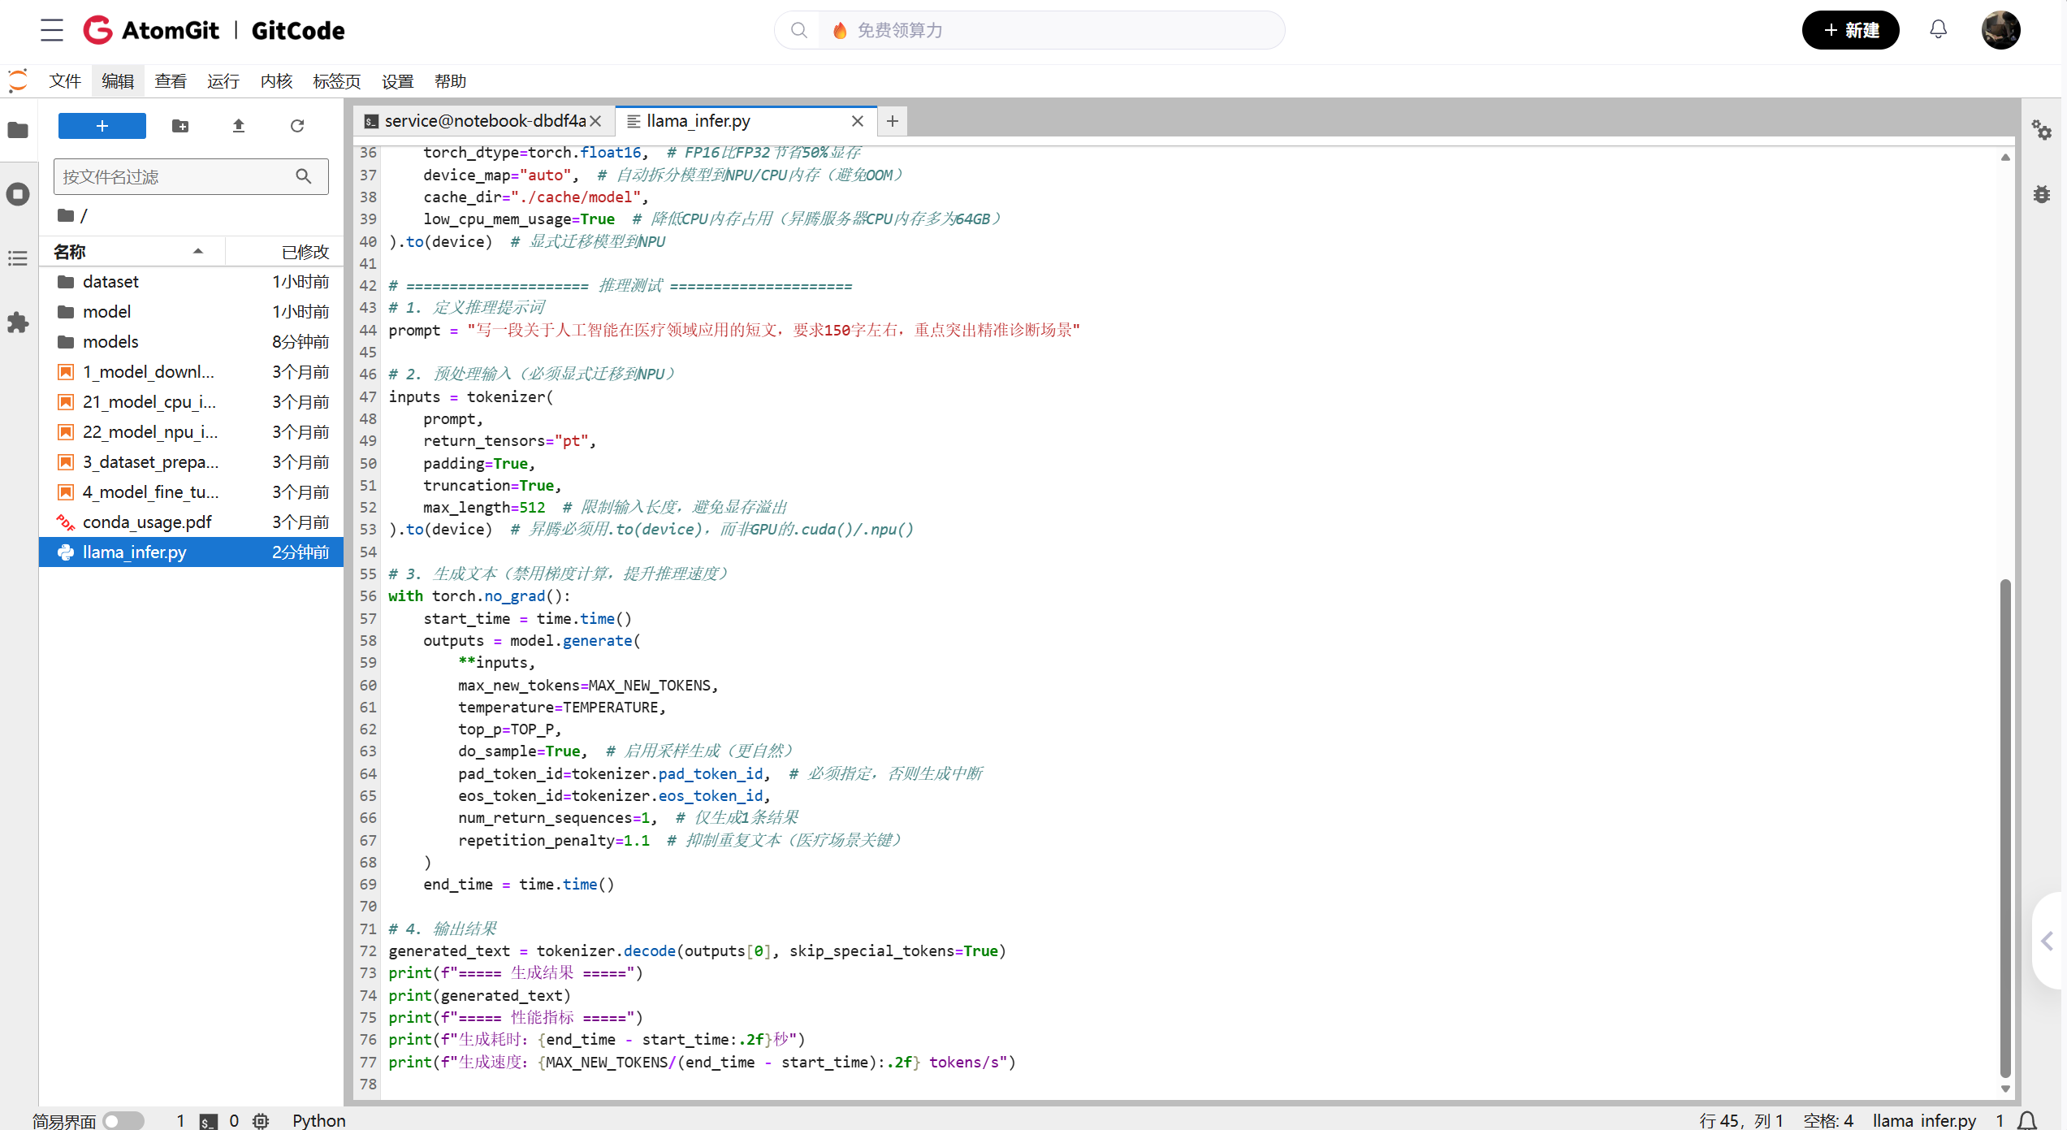Click the notification bell in header

point(1938,30)
